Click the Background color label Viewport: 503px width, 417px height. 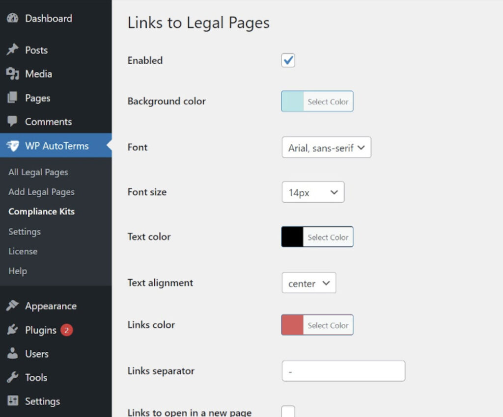point(167,101)
